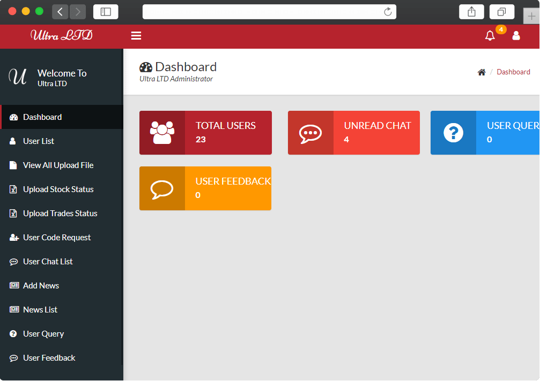Viewport: 540px width, 381px height.
Task: Open the notifications bell icon
Action: (x=490, y=36)
